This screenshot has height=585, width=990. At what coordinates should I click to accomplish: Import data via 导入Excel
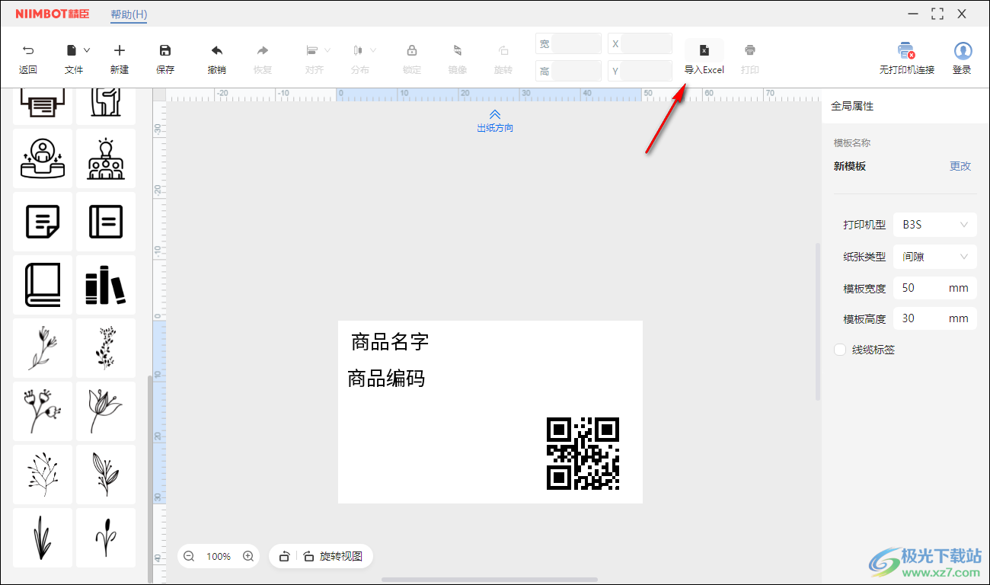(704, 58)
